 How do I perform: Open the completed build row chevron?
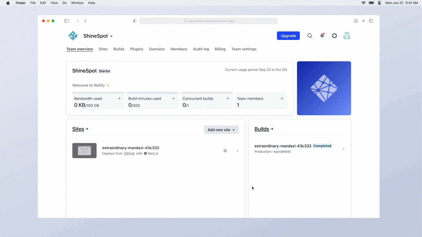pos(344,149)
